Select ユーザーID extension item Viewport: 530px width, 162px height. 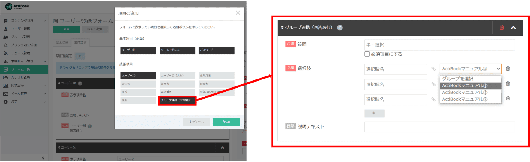point(138,76)
